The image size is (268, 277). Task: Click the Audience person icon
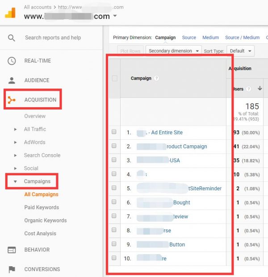tap(12, 80)
